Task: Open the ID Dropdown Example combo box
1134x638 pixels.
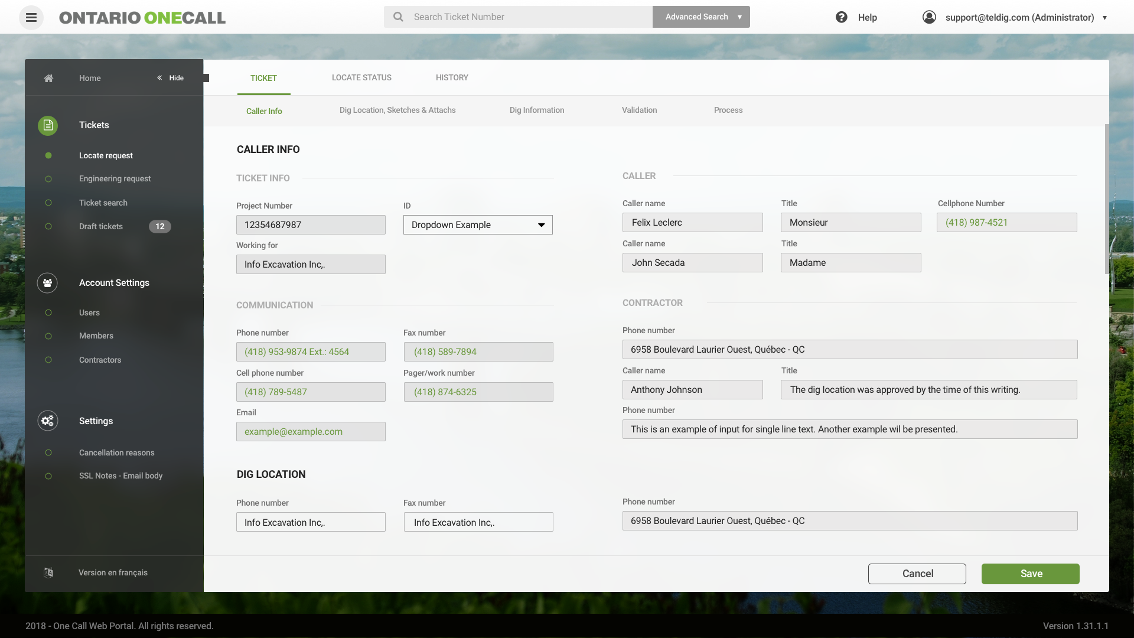Action: pyautogui.click(x=478, y=225)
